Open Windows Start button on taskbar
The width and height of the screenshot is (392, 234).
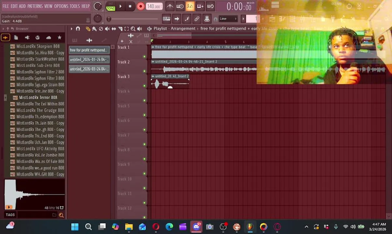(x=75, y=227)
